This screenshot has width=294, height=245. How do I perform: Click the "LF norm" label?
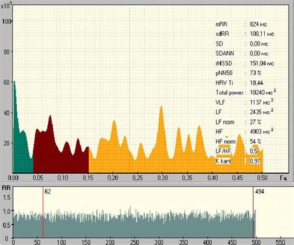click(225, 122)
